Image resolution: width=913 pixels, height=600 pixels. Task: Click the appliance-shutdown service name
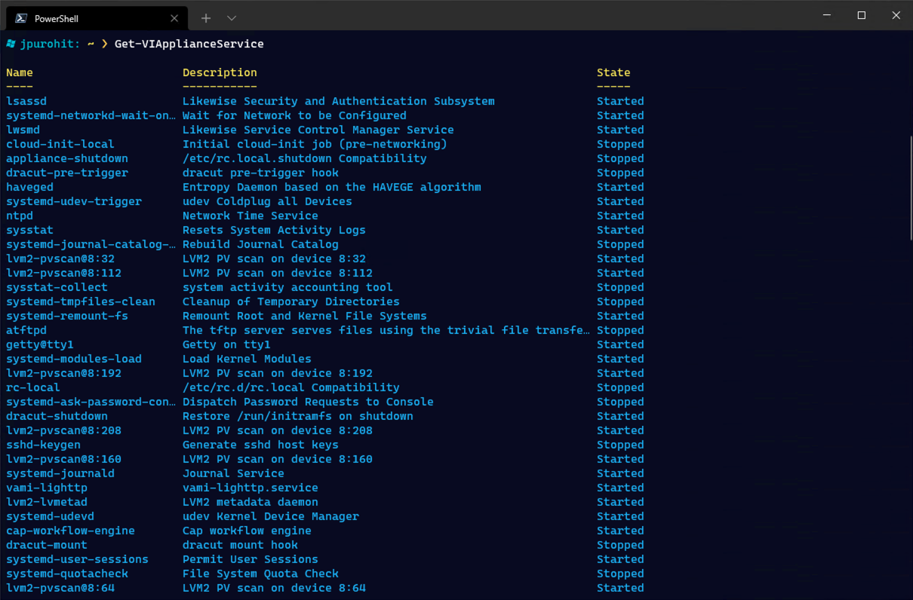tap(67, 158)
